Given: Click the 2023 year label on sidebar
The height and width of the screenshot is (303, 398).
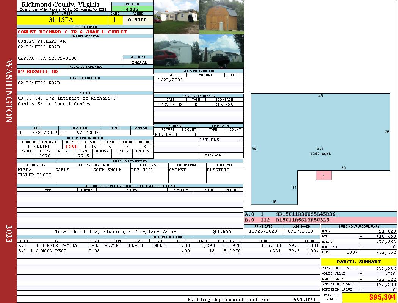Looking at the screenshot, I should [9, 231].
